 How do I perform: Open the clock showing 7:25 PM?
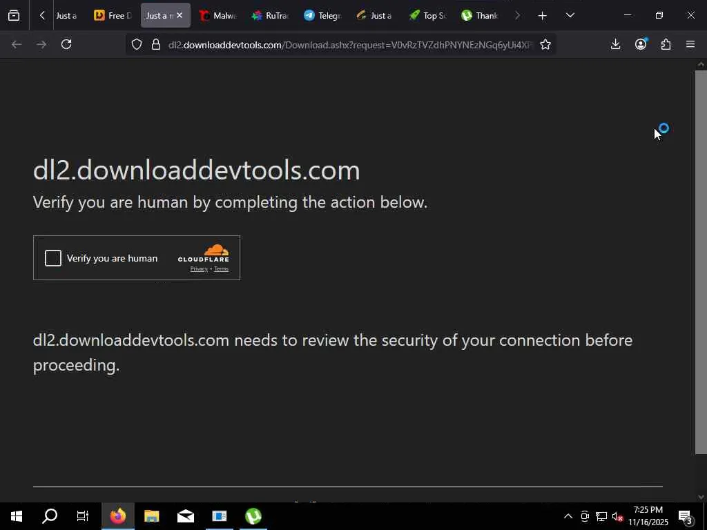pos(648,516)
